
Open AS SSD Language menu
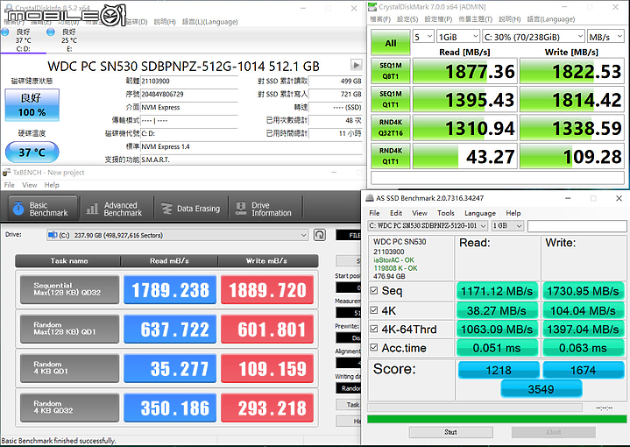coord(480,213)
